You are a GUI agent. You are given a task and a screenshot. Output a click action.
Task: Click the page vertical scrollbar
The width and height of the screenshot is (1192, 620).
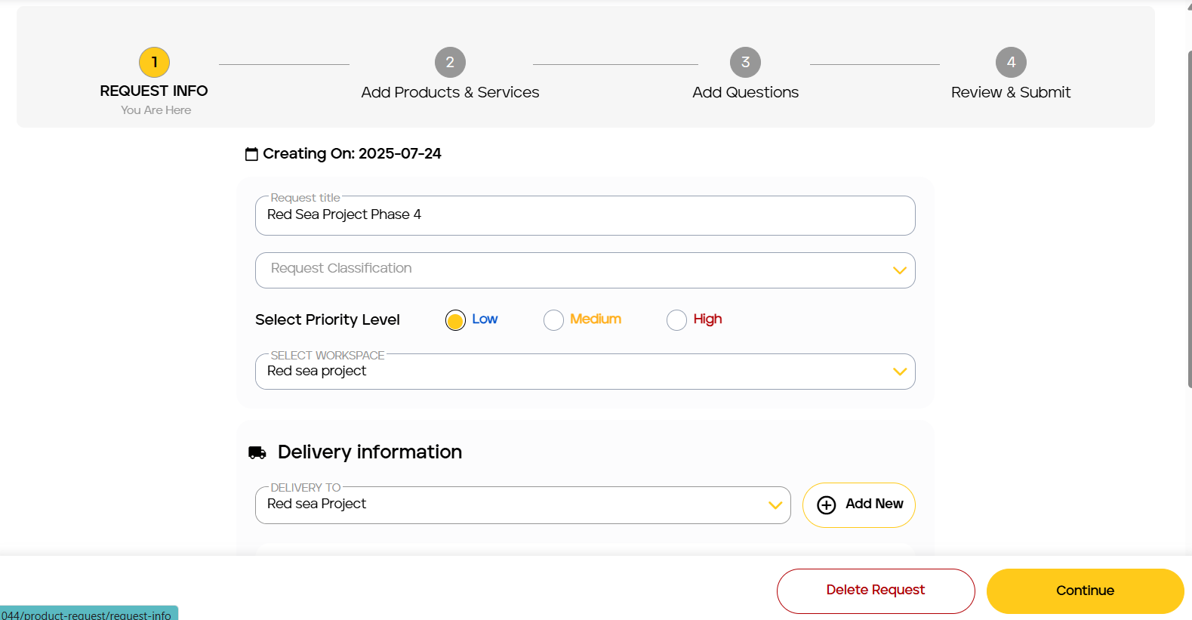pyautogui.click(x=1190, y=219)
